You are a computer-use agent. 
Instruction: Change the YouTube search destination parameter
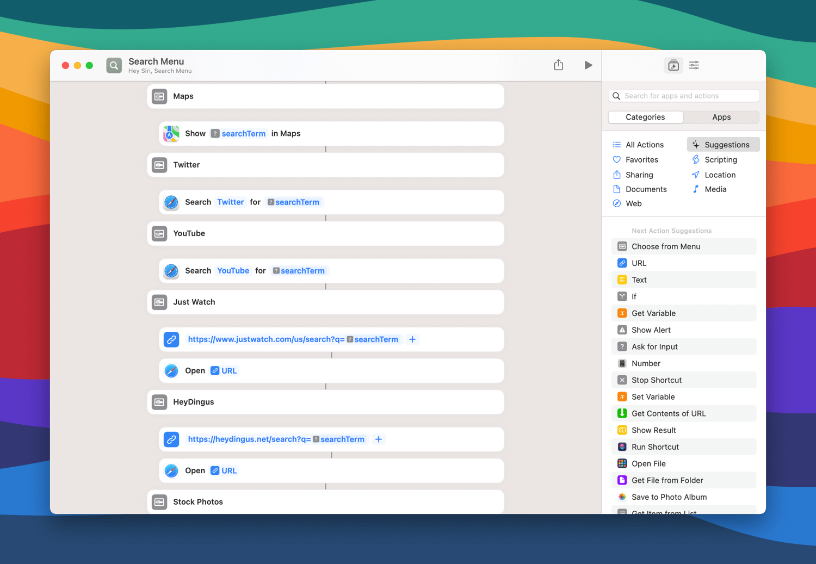[233, 271]
